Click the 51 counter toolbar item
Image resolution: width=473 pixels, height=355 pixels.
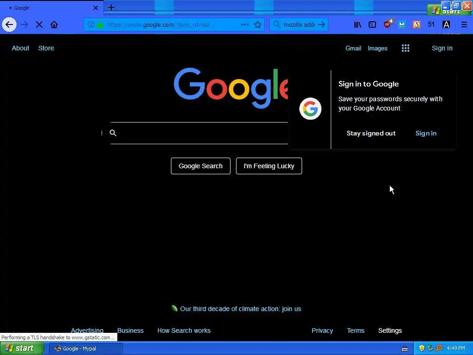pos(431,24)
